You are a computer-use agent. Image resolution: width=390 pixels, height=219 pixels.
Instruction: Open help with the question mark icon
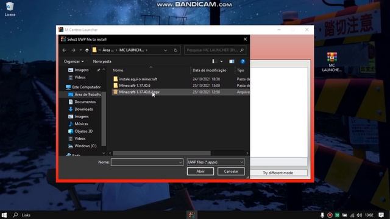click(x=243, y=61)
